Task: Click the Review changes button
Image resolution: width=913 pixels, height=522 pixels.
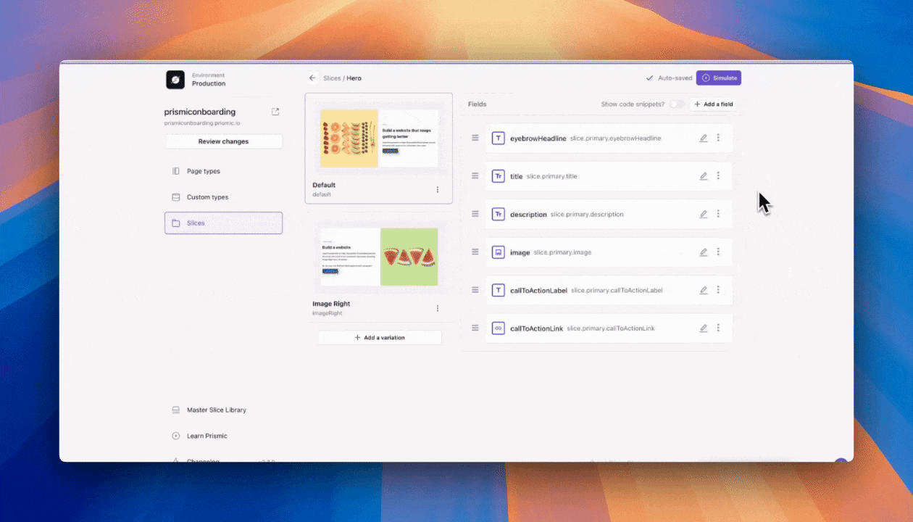Action: pyautogui.click(x=223, y=141)
